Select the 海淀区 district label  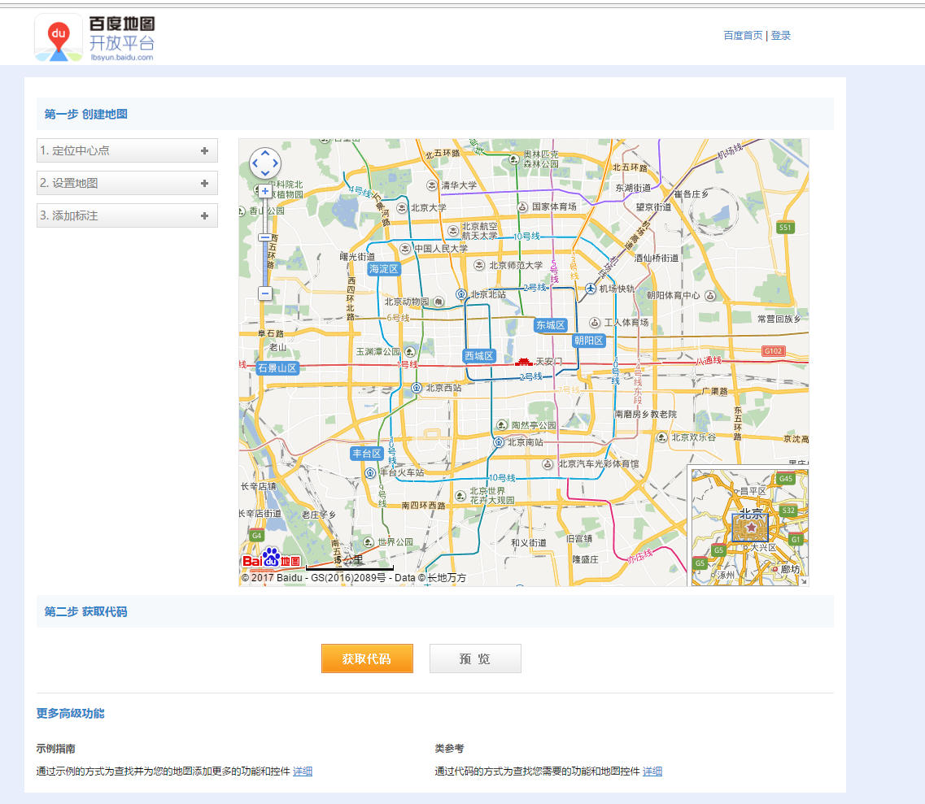384,269
